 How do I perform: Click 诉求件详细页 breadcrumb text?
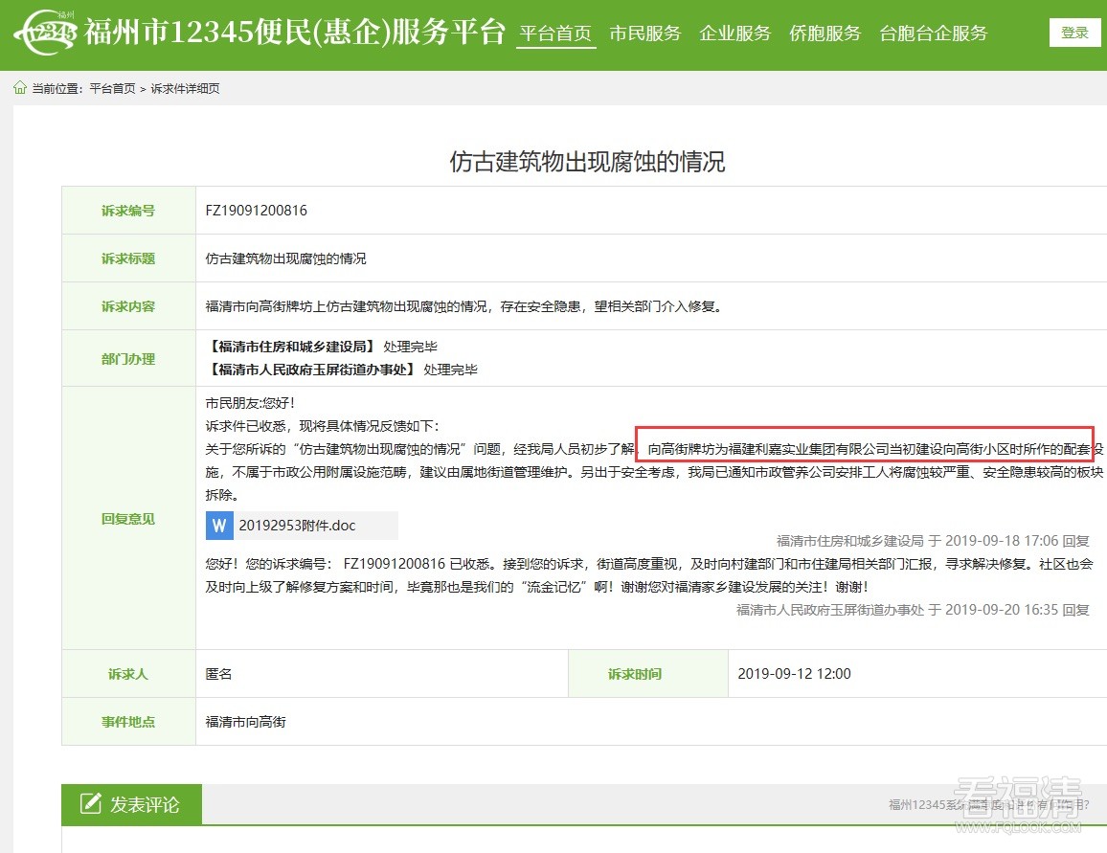point(185,88)
